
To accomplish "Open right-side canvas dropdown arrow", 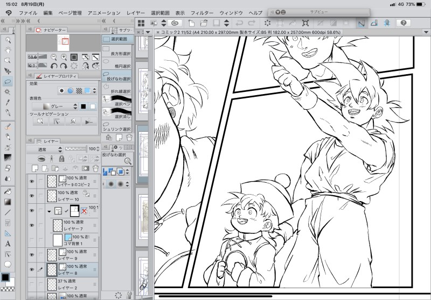I will 427,32.
